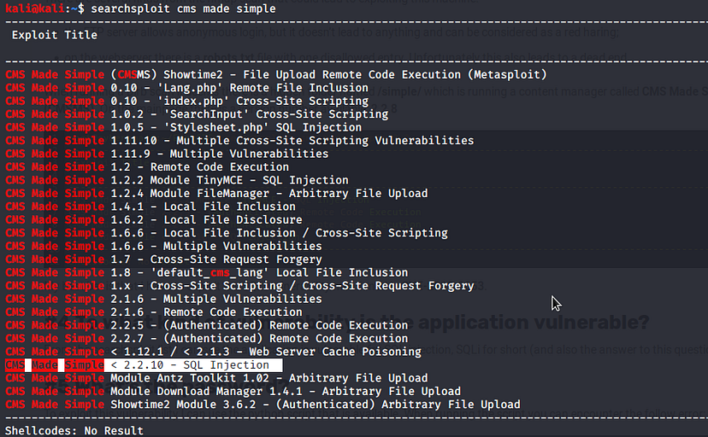Image resolution: width=708 pixels, height=437 pixels.
Task: Select the 2.2.5 (Authenticated) Remote Code Execution row
Action: click(207, 325)
